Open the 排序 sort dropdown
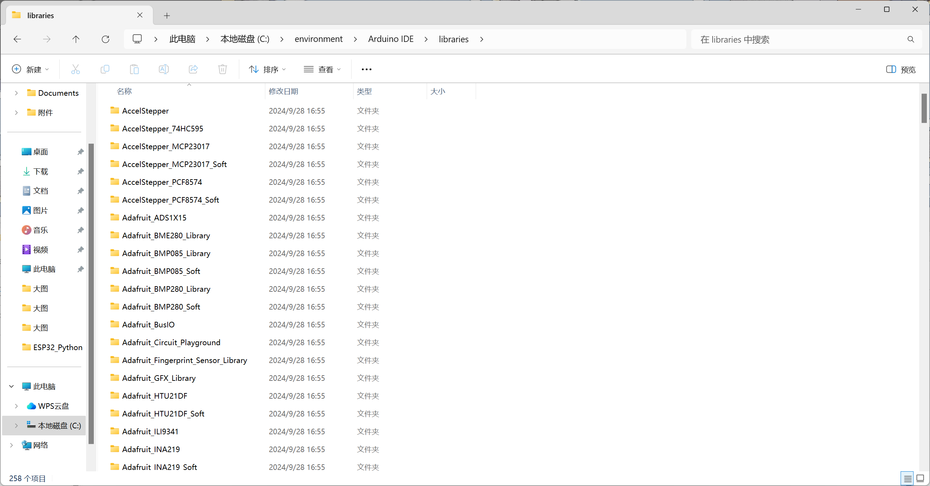Viewport: 930px width, 486px height. (x=267, y=70)
